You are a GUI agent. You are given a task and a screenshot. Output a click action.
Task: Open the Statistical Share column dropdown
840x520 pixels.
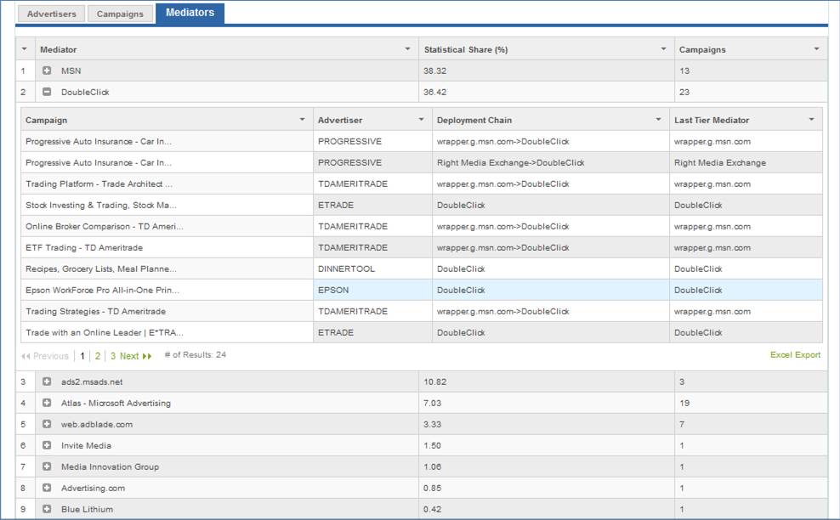[663, 49]
